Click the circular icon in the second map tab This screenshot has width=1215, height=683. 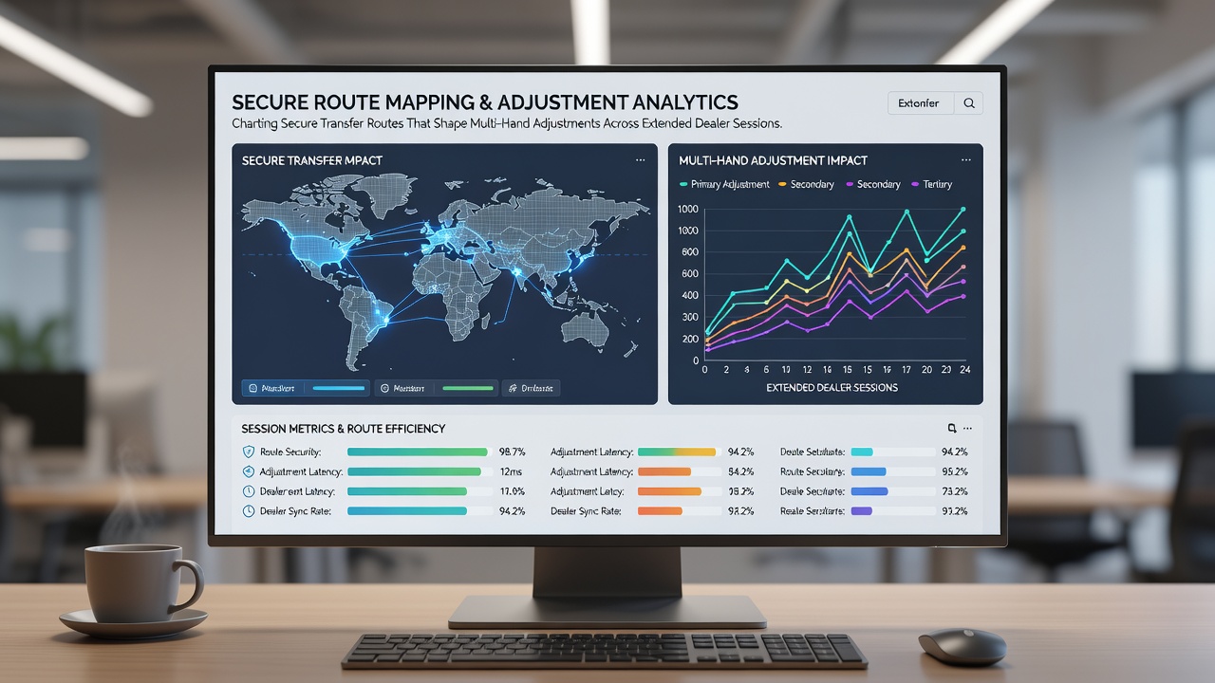[385, 388]
